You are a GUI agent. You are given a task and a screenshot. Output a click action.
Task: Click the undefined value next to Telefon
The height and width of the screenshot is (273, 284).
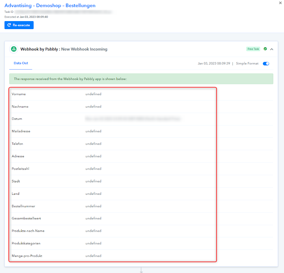click(x=93, y=144)
